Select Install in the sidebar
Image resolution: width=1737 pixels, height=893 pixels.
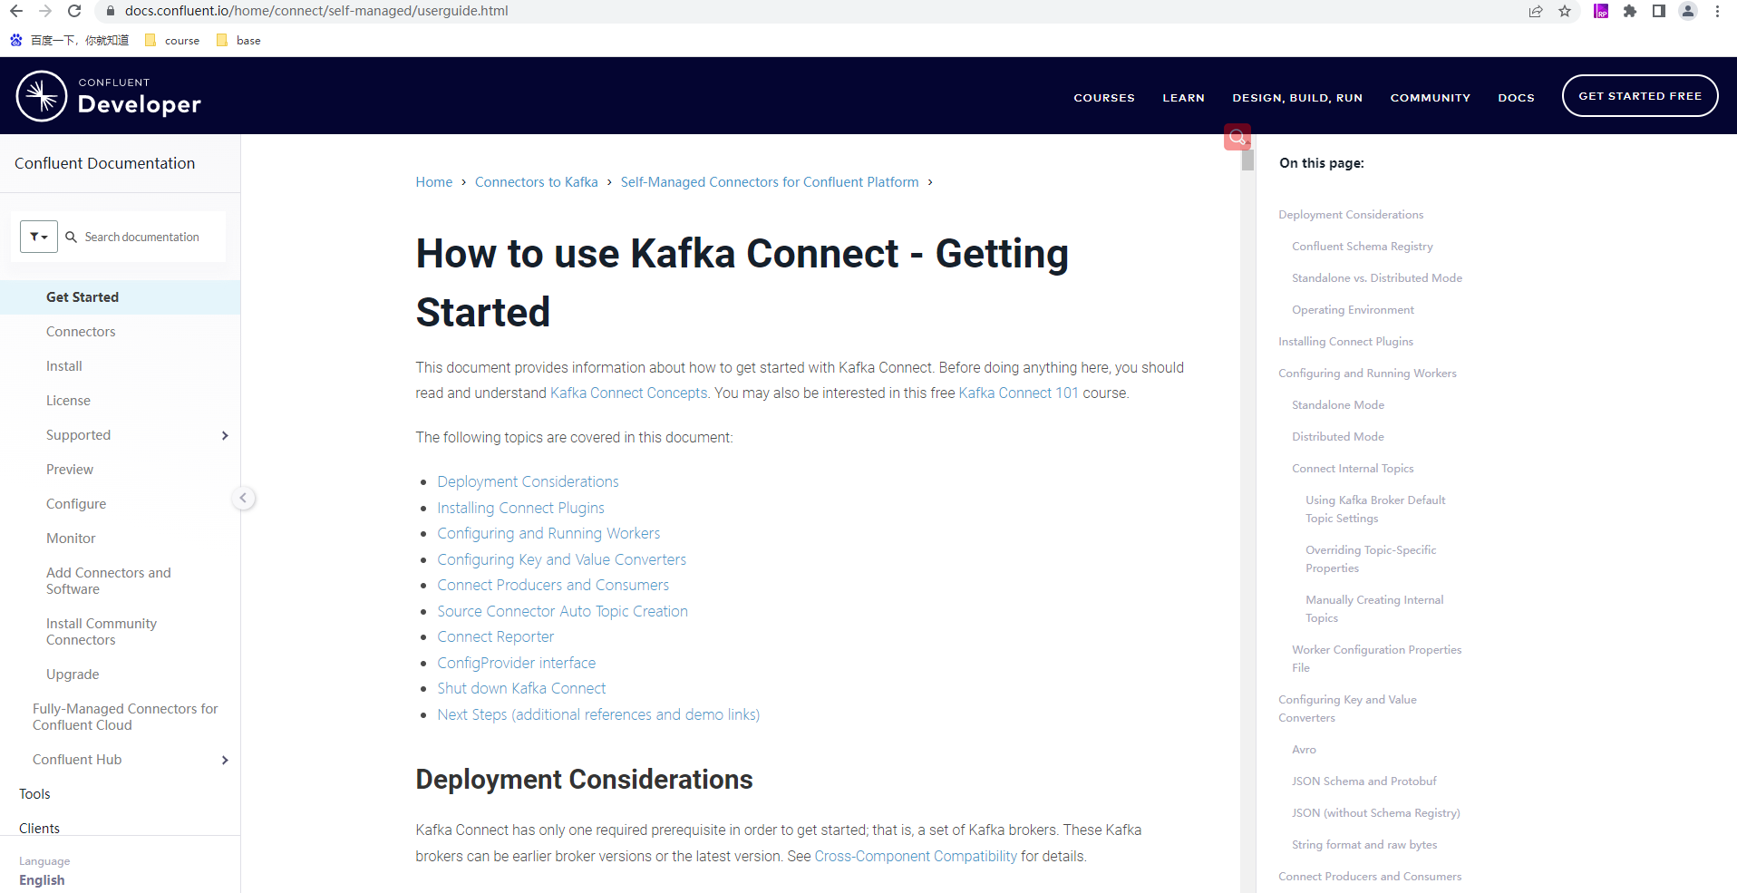64,366
